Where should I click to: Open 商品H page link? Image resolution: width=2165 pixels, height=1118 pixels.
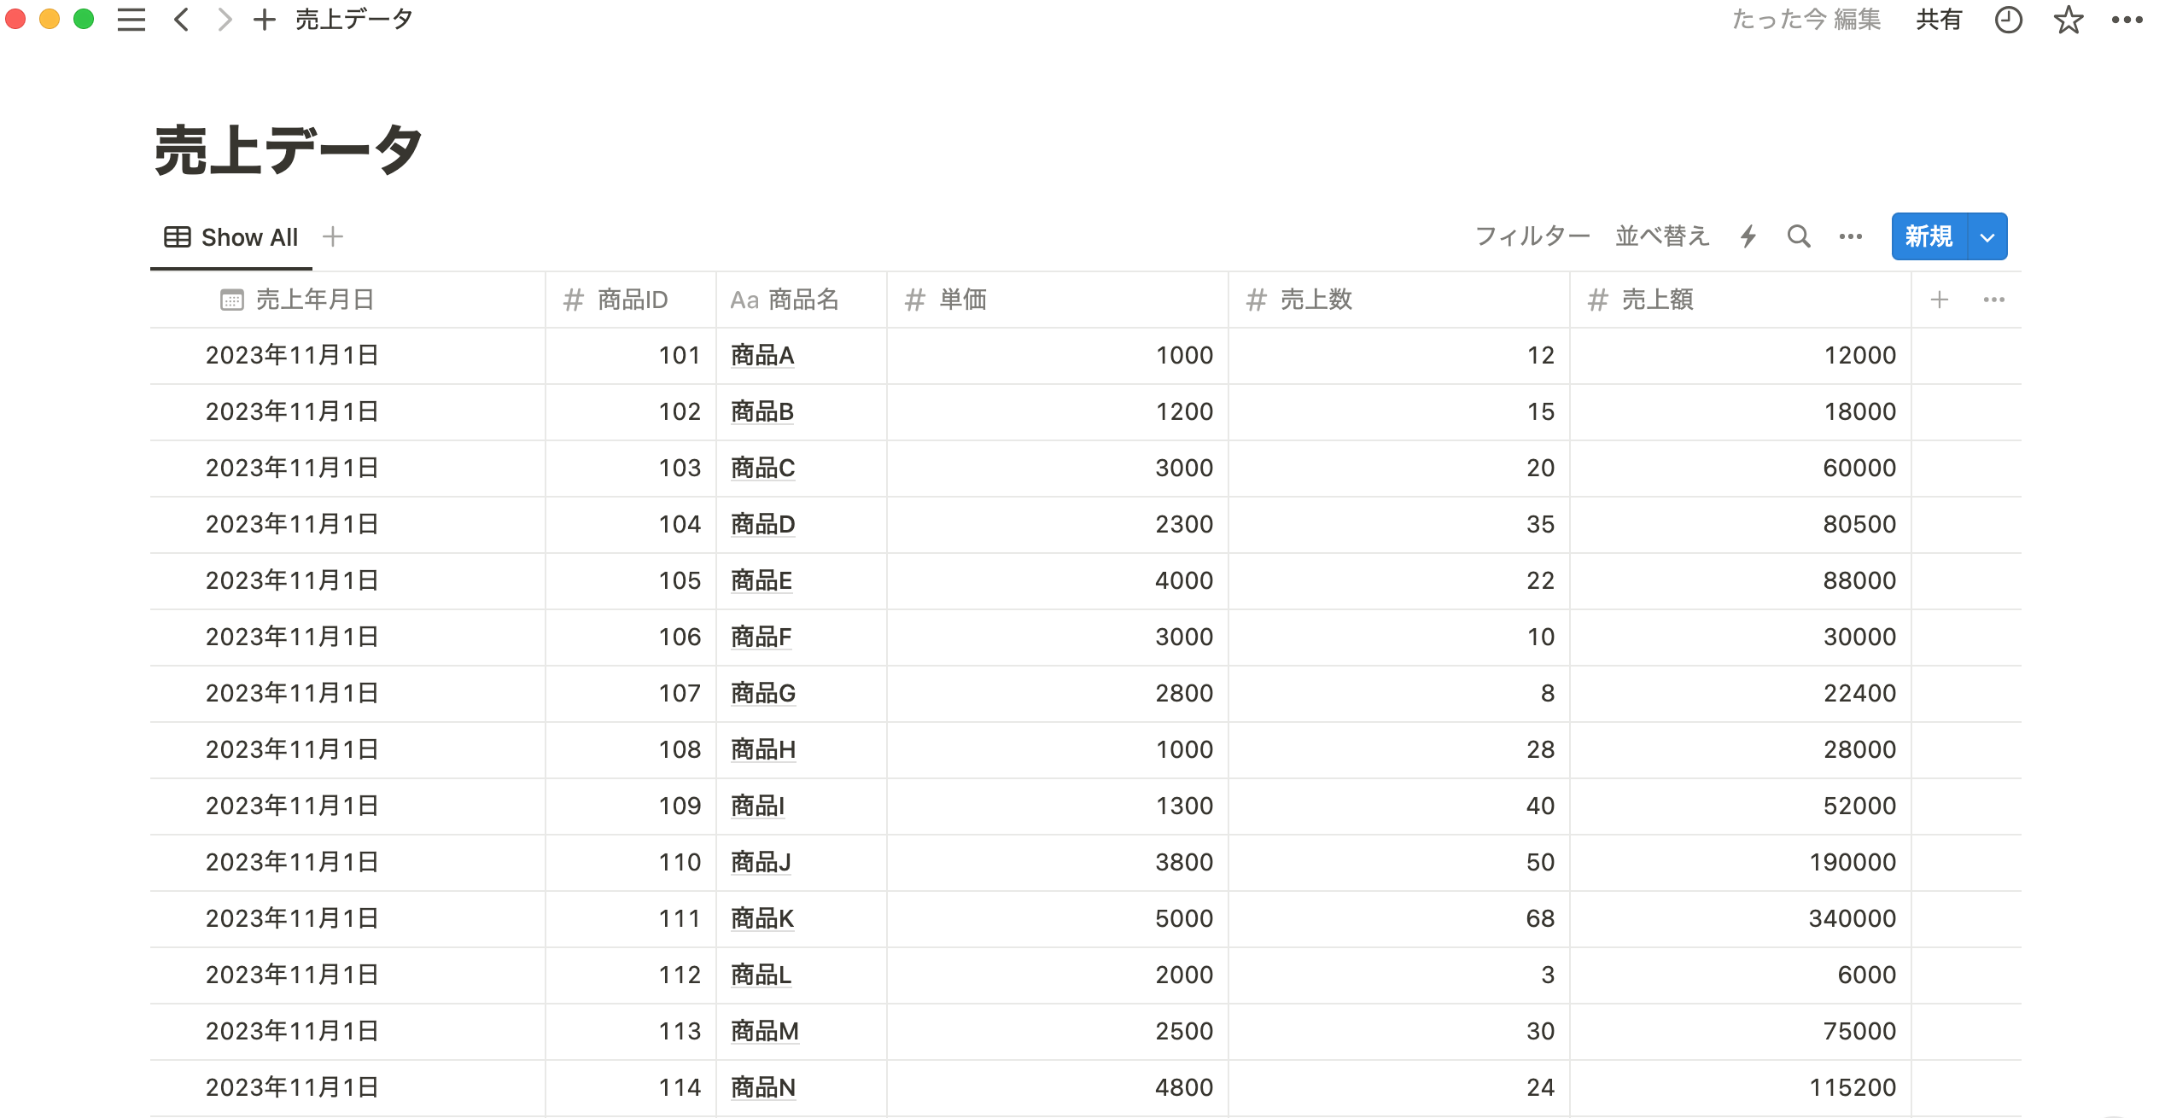pyautogui.click(x=763, y=749)
